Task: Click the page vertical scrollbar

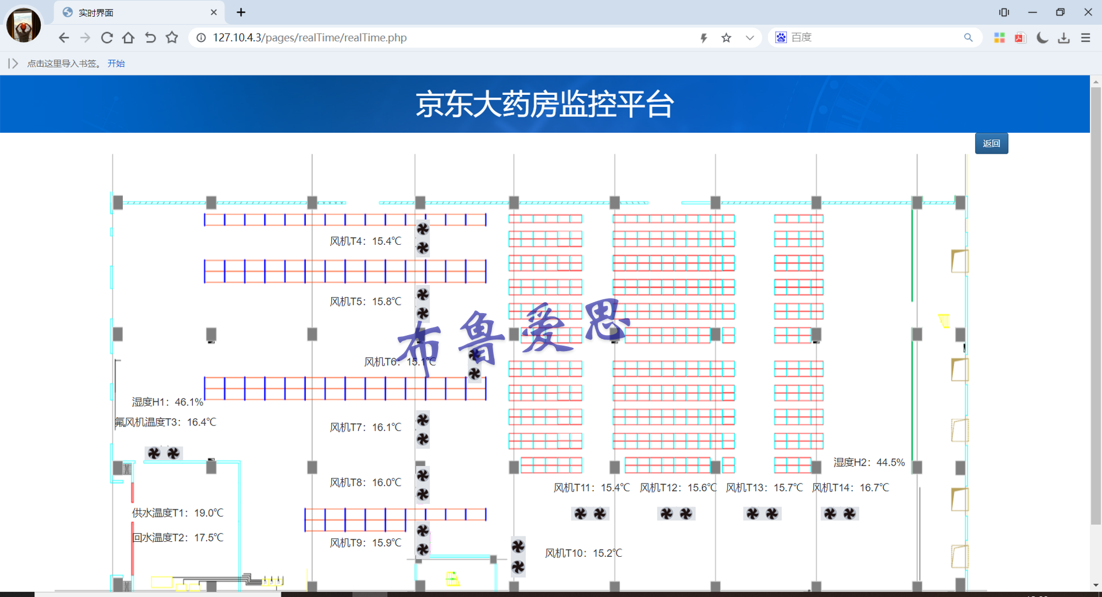Action: point(1095,306)
